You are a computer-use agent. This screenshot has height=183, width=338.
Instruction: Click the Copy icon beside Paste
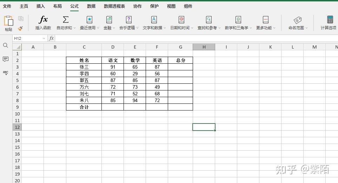click(x=21, y=19)
